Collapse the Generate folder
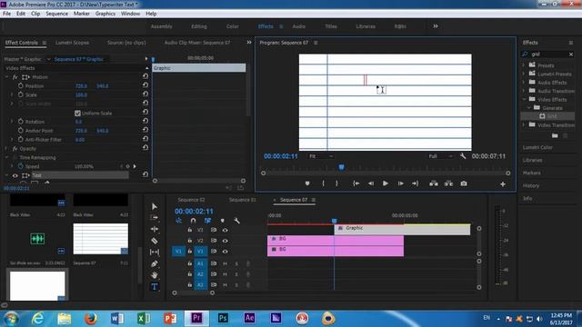This screenshot has height=327, width=582. [x=529, y=107]
